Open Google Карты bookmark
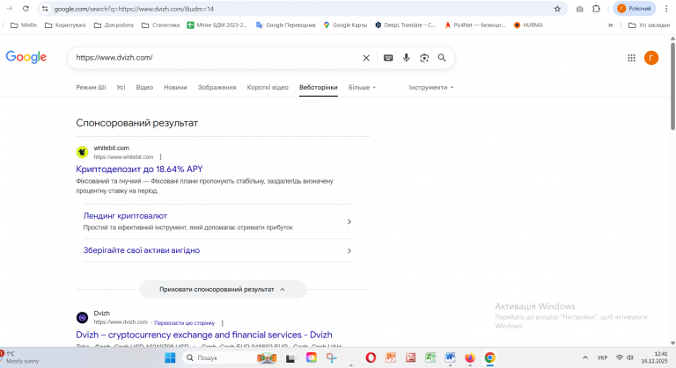 (345, 25)
